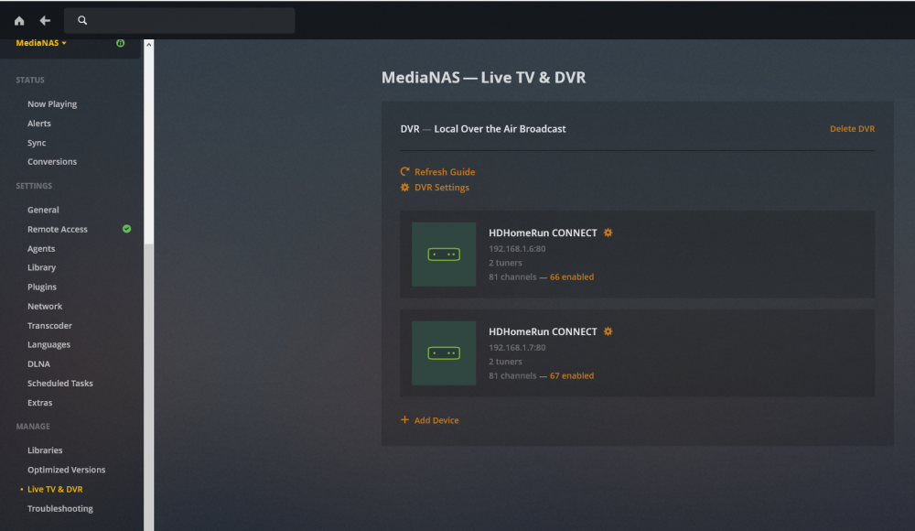Open Scheduled Tasks settings
915x531 pixels.
[x=60, y=384]
